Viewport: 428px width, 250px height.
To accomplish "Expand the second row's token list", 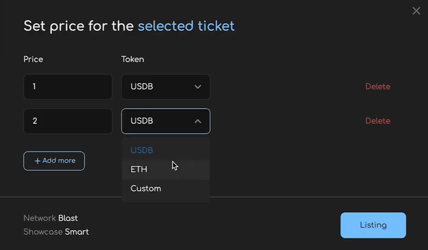I will click(x=166, y=121).
